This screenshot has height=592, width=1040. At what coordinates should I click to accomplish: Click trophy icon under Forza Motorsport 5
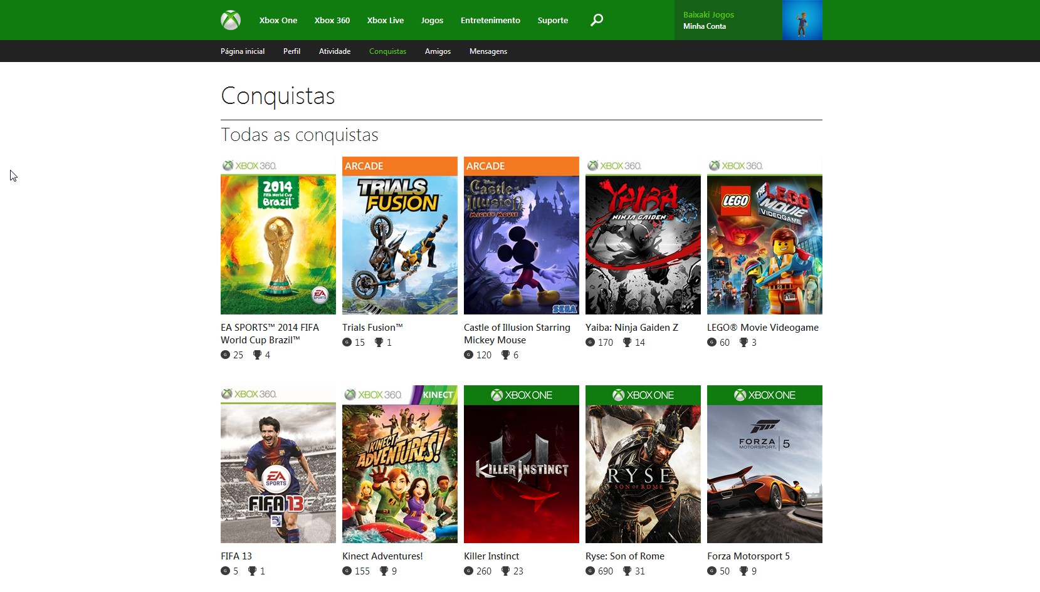[x=743, y=571]
